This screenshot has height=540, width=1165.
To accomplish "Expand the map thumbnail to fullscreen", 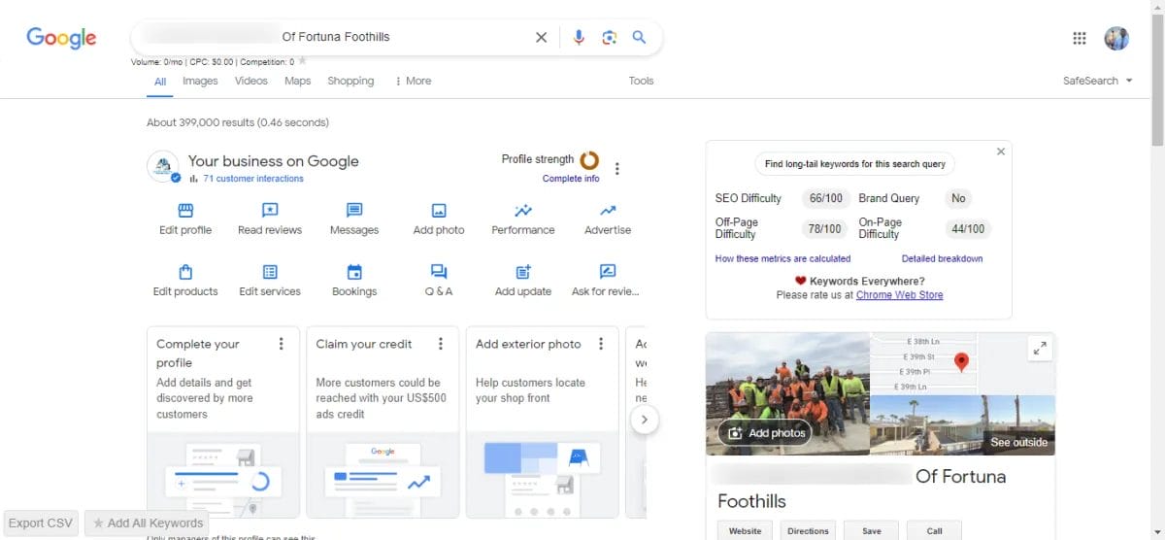I will pyautogui.click(x=1039, y=348).
